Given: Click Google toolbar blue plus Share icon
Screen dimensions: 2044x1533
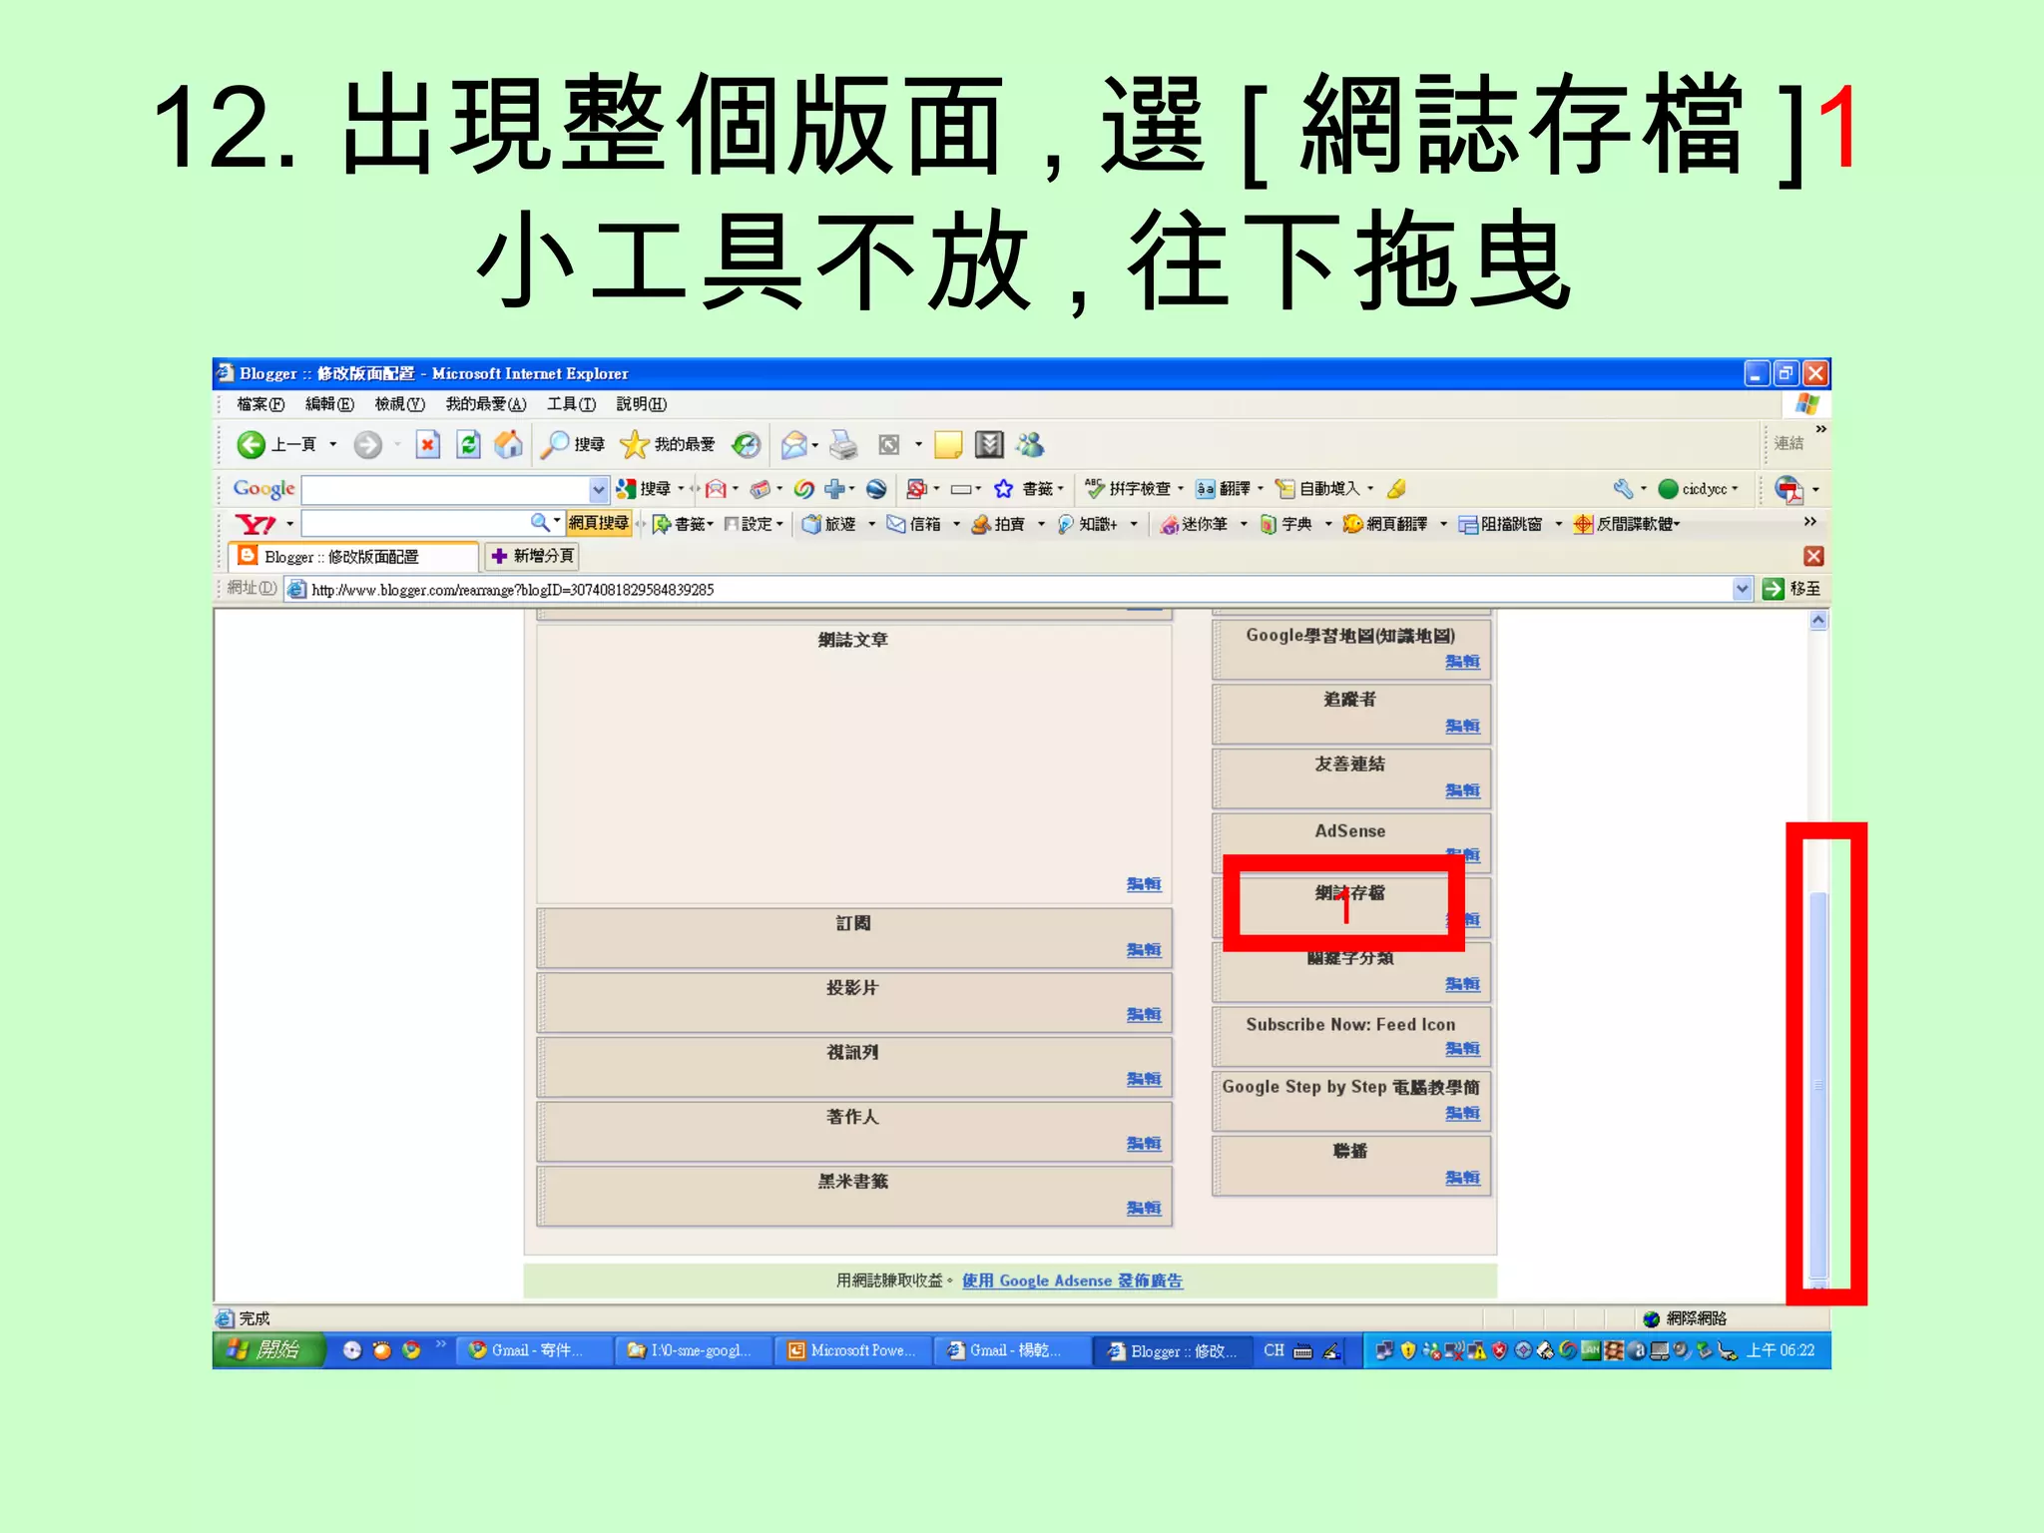Looking at the screenshot, I should (834, 489).
